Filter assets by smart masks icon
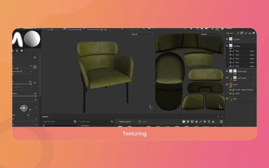269x168 pixels. click(x=192, y=122)
